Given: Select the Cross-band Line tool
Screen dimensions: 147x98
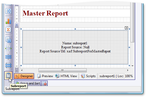Looking at the screenshot, I should tap(8, 57).
